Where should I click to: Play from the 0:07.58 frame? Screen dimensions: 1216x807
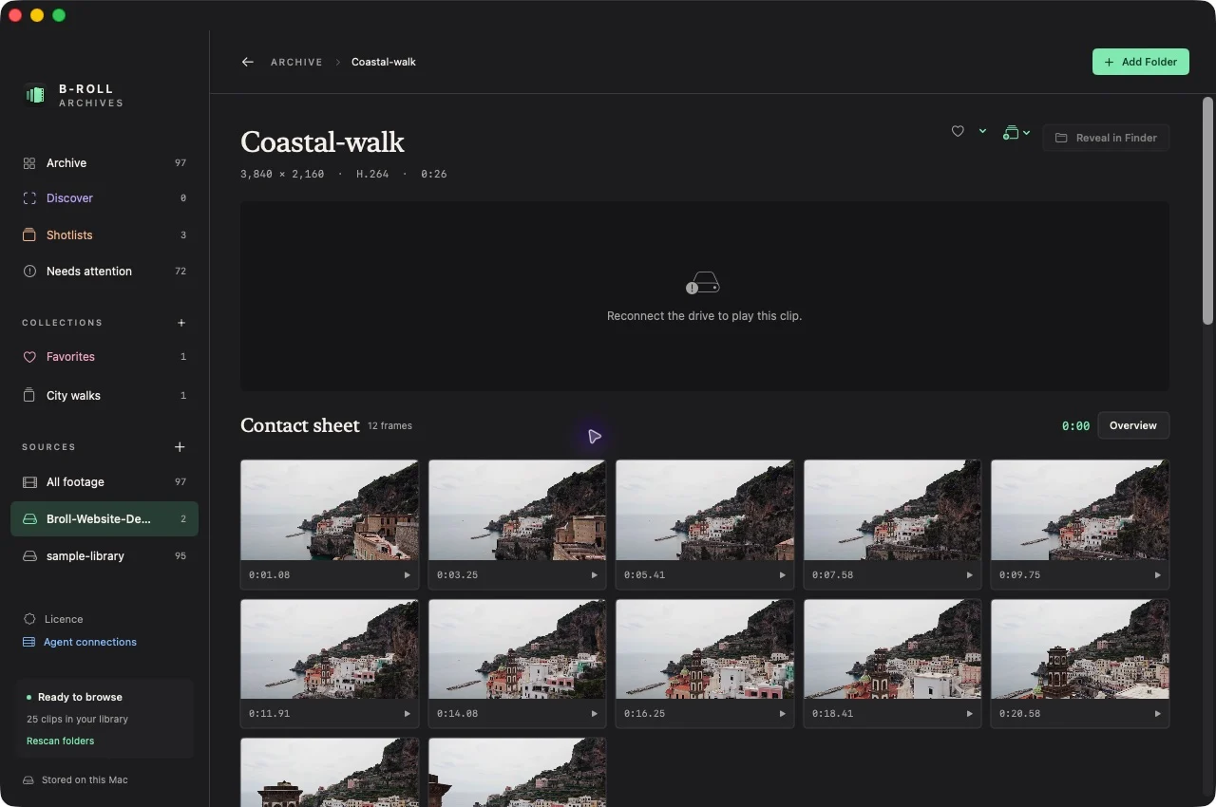970,575
